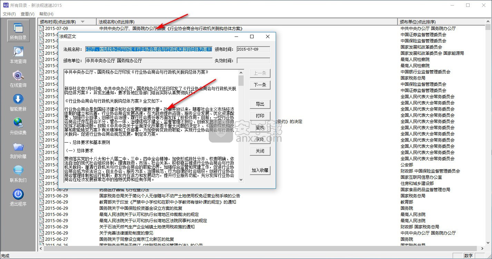Sort by 颁布单位 column header
This screenshot has height=259, width=492.
(x=441, y=22)
